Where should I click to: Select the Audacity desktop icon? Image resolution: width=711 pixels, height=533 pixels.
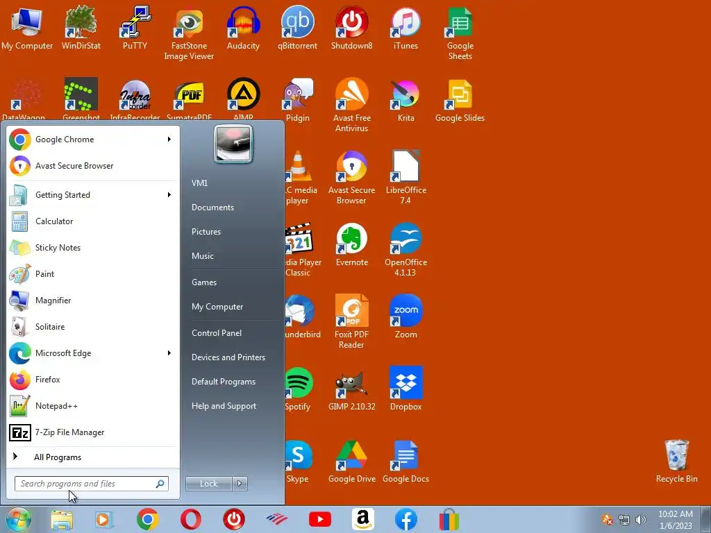tap(243, 28)
